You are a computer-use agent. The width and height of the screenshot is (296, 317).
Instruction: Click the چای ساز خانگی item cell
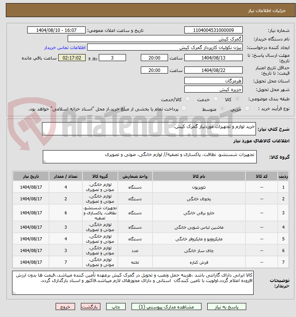199,251
